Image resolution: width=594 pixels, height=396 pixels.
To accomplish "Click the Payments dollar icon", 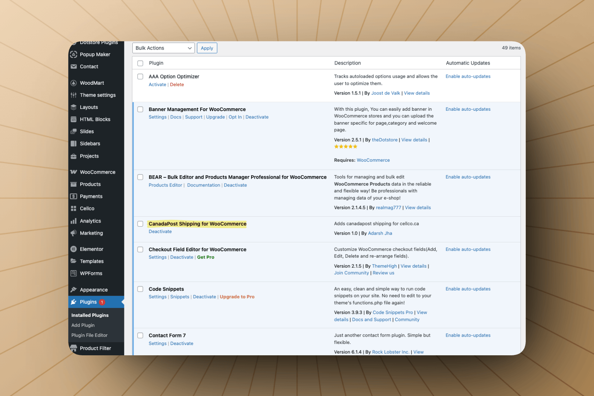I will point(73,196).
